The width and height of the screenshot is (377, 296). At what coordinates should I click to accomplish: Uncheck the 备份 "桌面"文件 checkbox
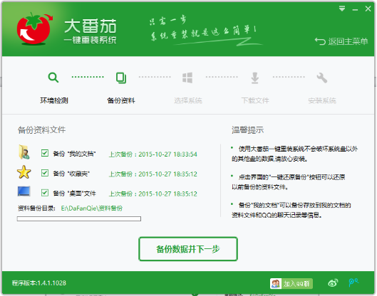pyautogui.click(x=45, y=193)
